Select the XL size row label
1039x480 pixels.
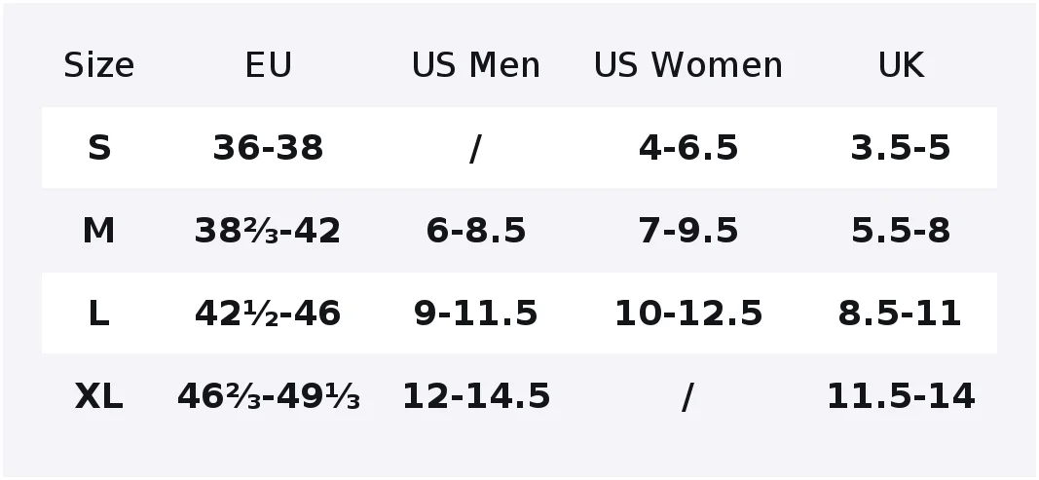point(98,396)
